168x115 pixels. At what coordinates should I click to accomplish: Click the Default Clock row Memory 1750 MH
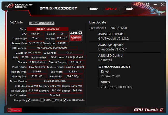point(55,91)
